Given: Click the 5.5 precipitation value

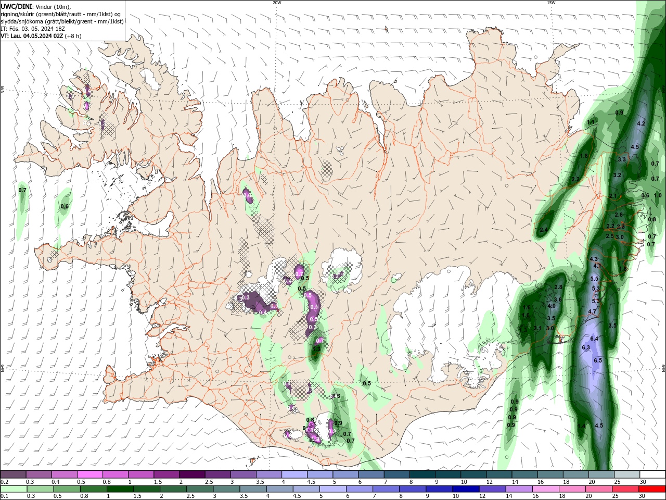Looking at the screenshot, I should tap(595, 279).
